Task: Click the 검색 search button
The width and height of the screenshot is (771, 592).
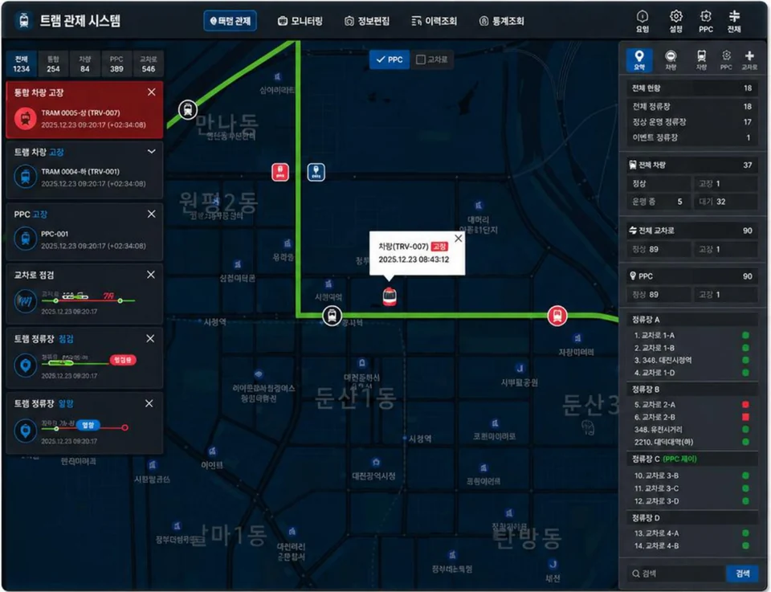Action: [x=742, y=574]
